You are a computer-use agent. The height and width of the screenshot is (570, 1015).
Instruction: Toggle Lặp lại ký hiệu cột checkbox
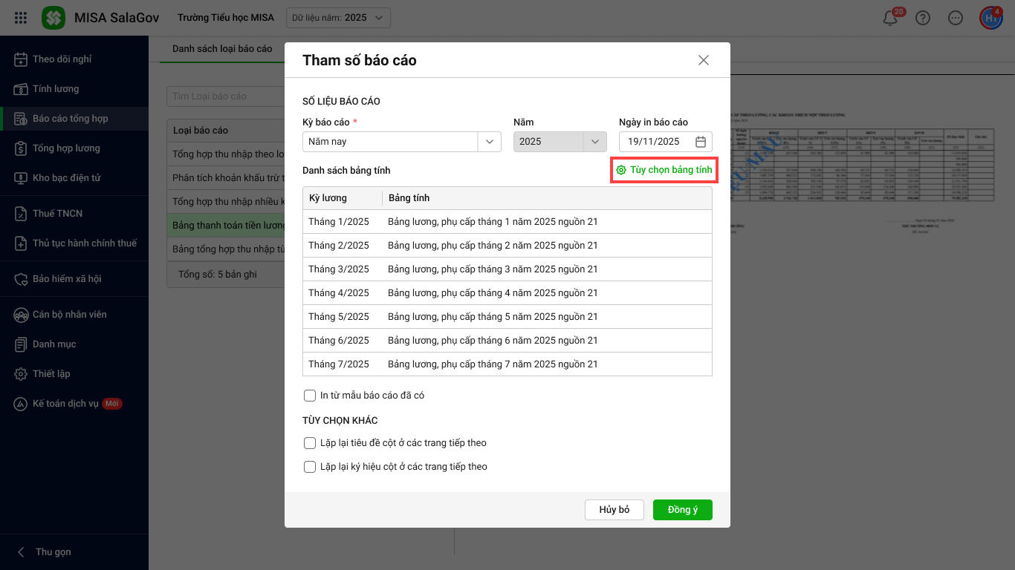(310, 467)
